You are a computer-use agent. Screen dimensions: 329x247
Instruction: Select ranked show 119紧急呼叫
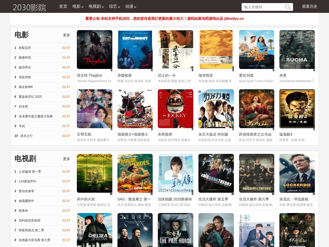(28, 181)
